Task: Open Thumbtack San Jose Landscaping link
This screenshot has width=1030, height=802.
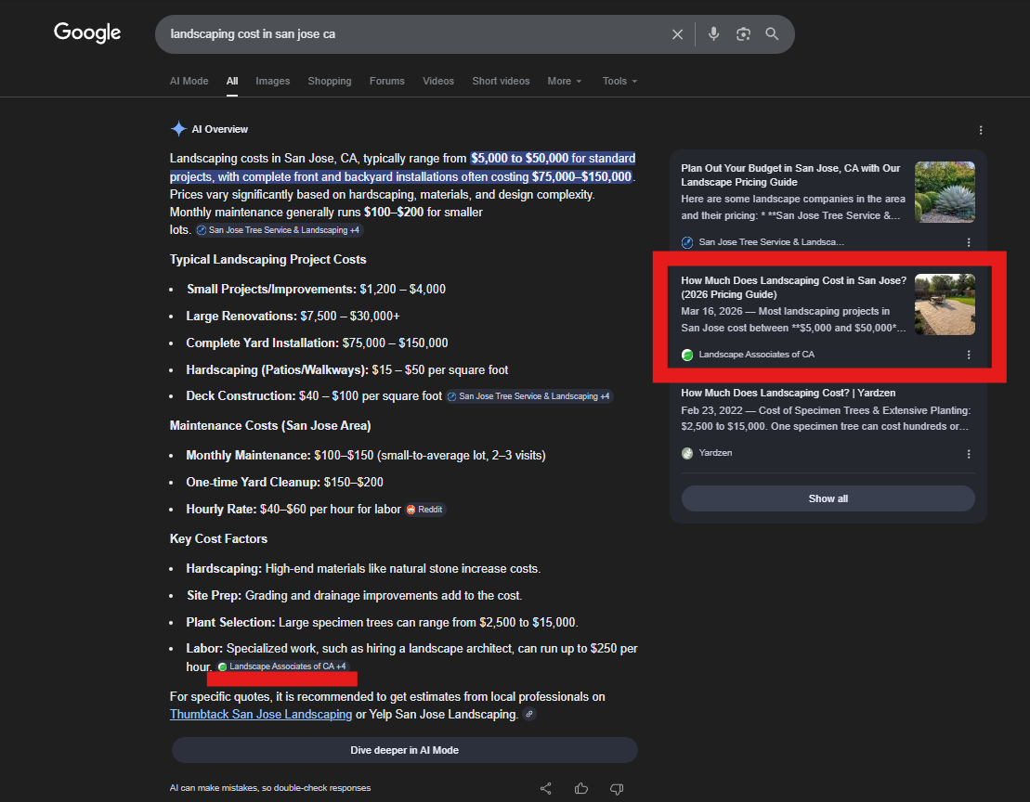Action: [261, 714]
